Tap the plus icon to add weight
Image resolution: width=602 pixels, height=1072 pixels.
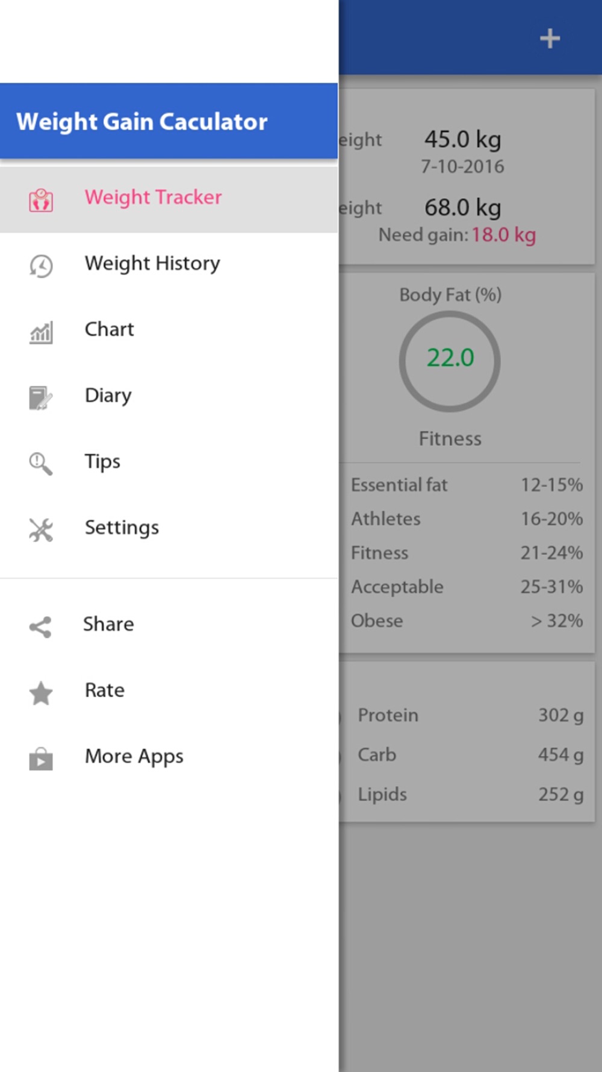(x=550, y=39)
